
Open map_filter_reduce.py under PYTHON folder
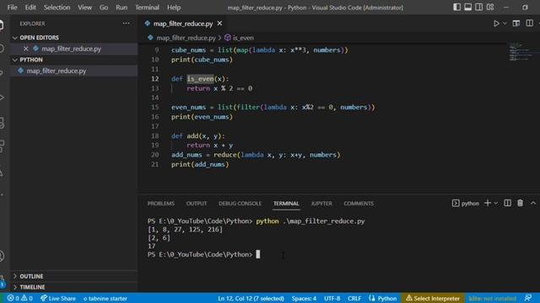57,71
